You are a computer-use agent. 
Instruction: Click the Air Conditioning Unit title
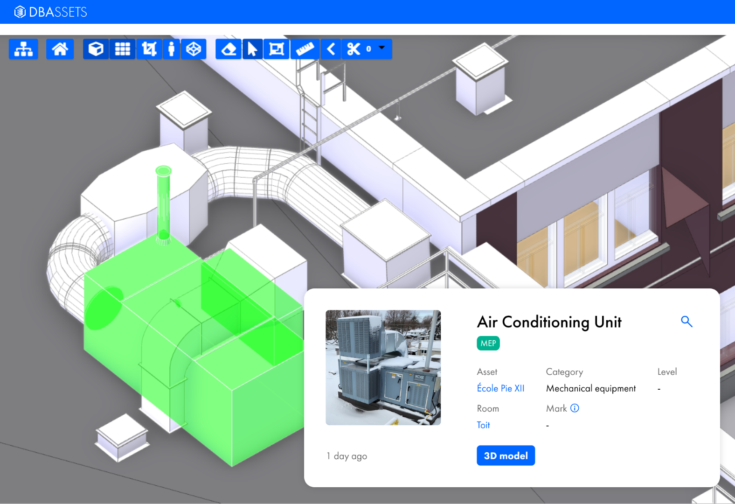[x=549, y=322]
